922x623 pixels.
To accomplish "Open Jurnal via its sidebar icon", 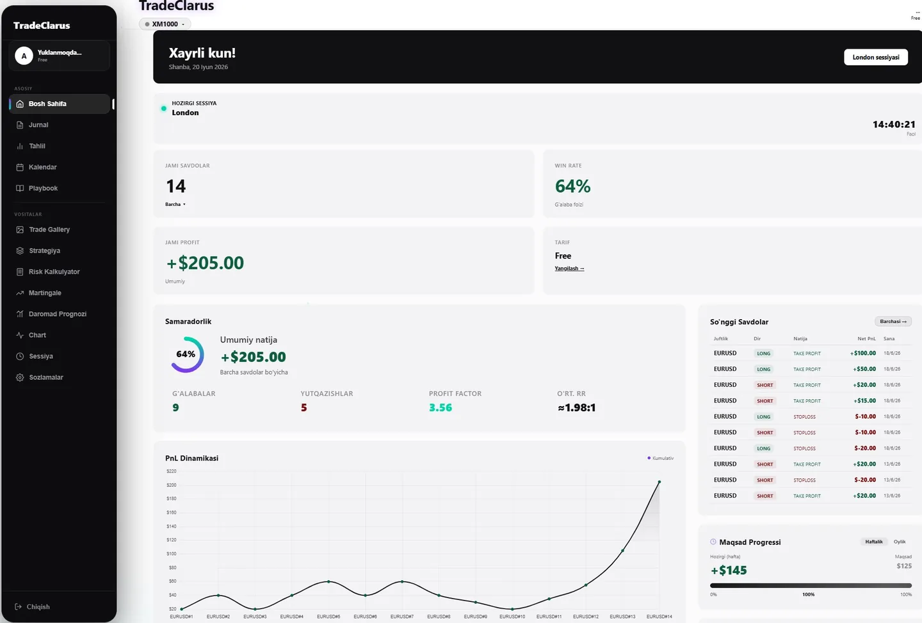I will (20, 125).
